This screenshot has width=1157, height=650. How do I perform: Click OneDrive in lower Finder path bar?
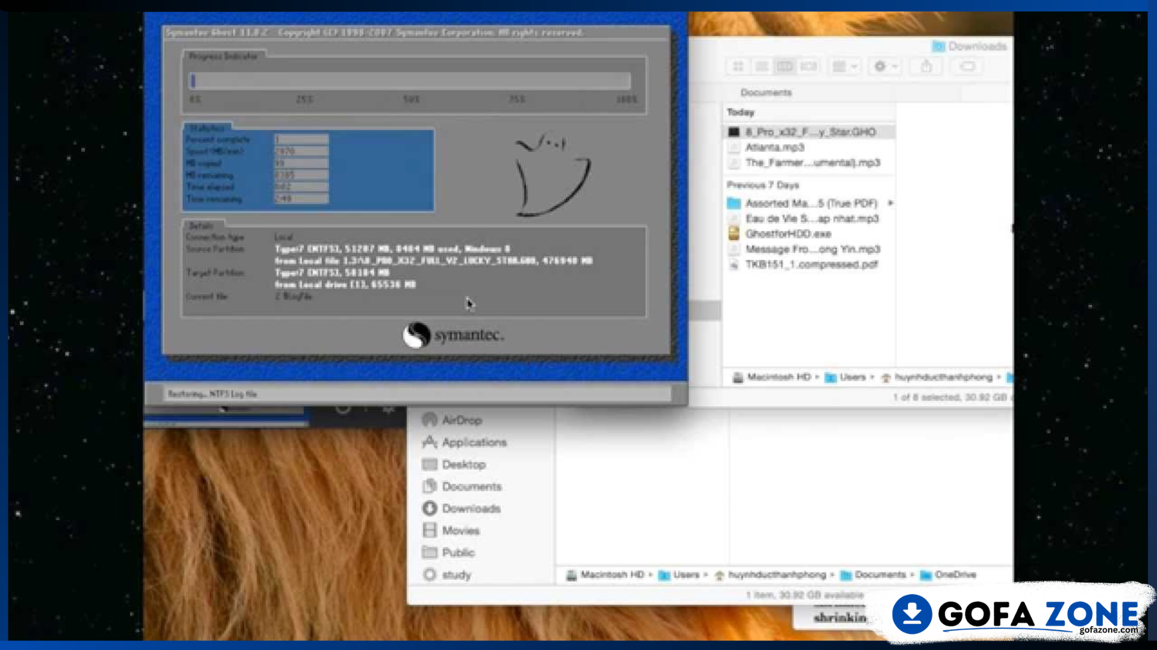point(948,575)
